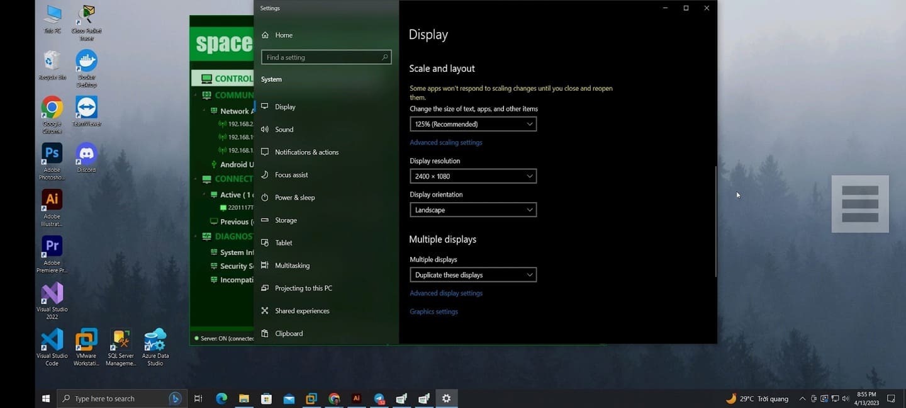Select TeamViewer desktop icon
The width and height of the screenshot is (906, 408).
click(x=86, y=111)
